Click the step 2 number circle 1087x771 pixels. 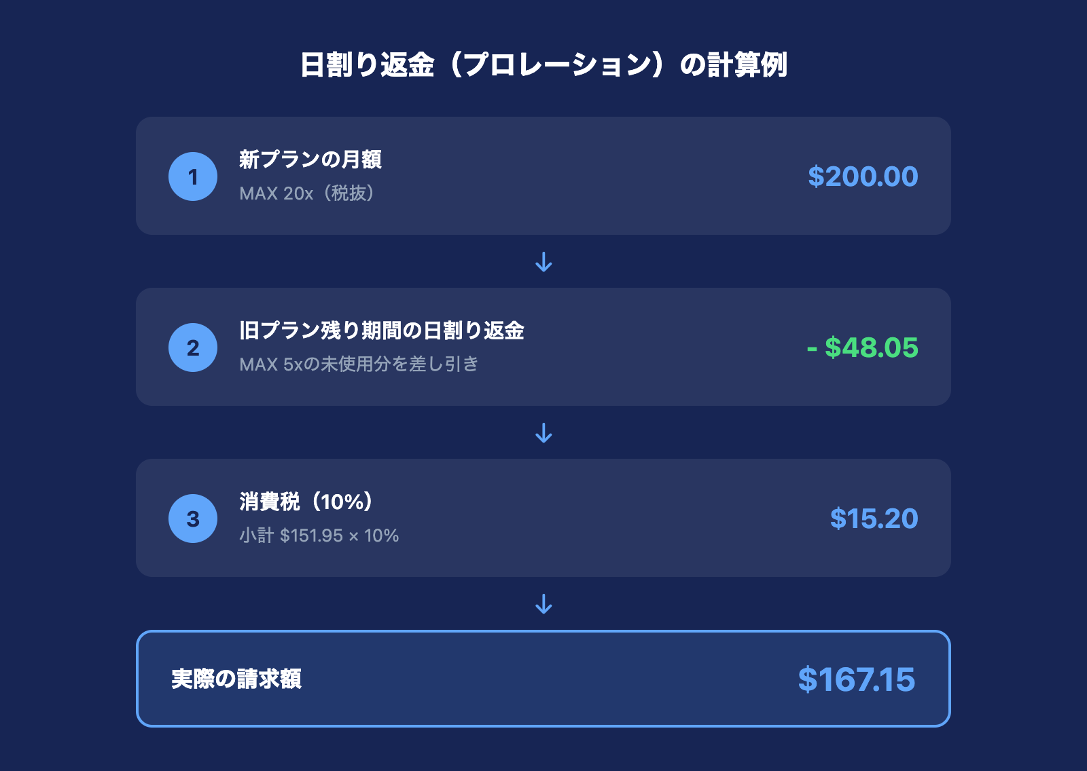(x=193, y=347)
